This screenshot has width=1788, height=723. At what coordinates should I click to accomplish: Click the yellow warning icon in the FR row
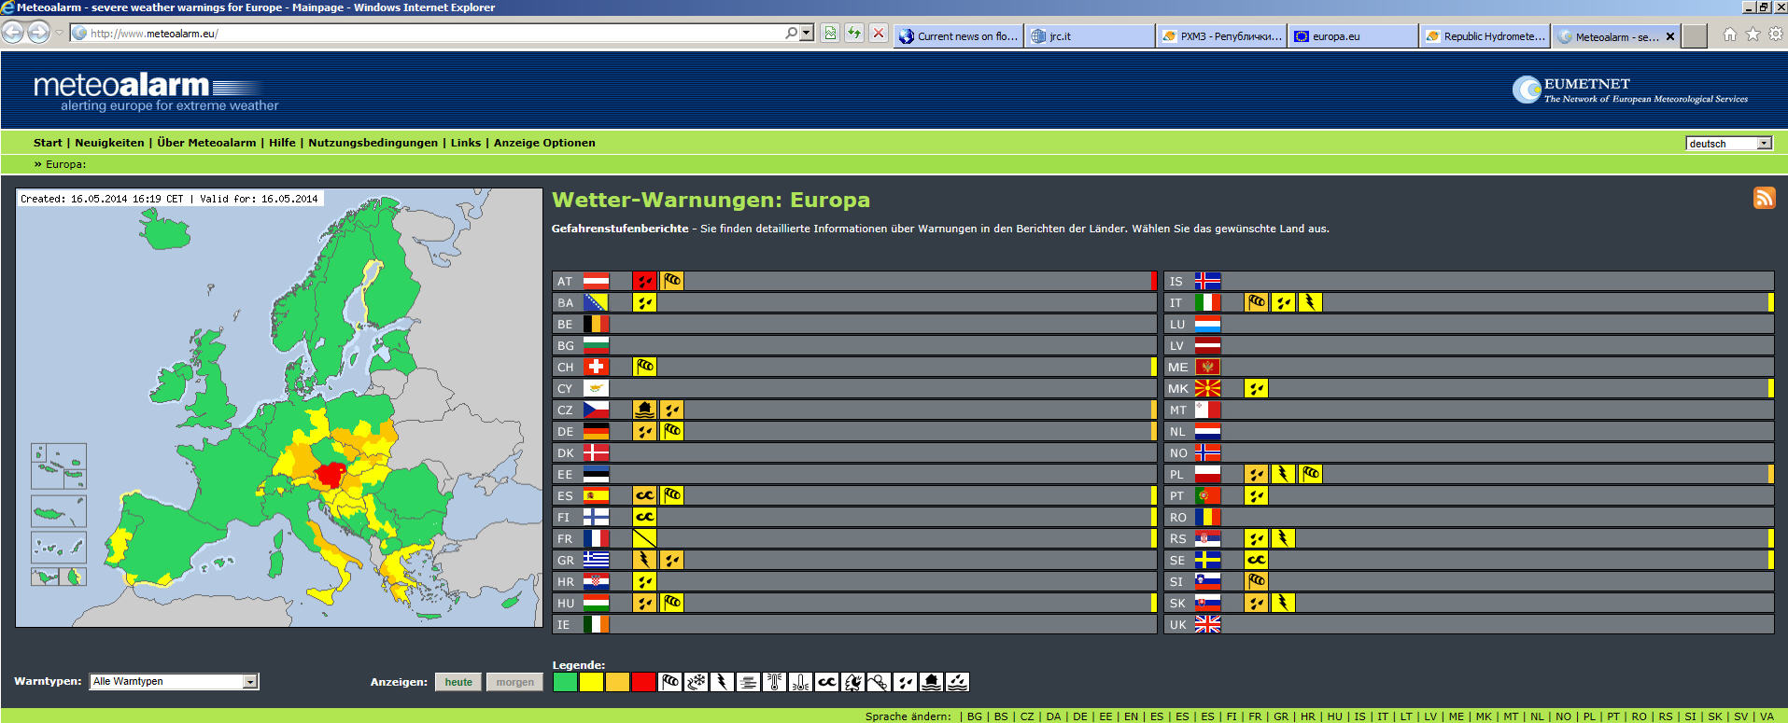(644, 538)
